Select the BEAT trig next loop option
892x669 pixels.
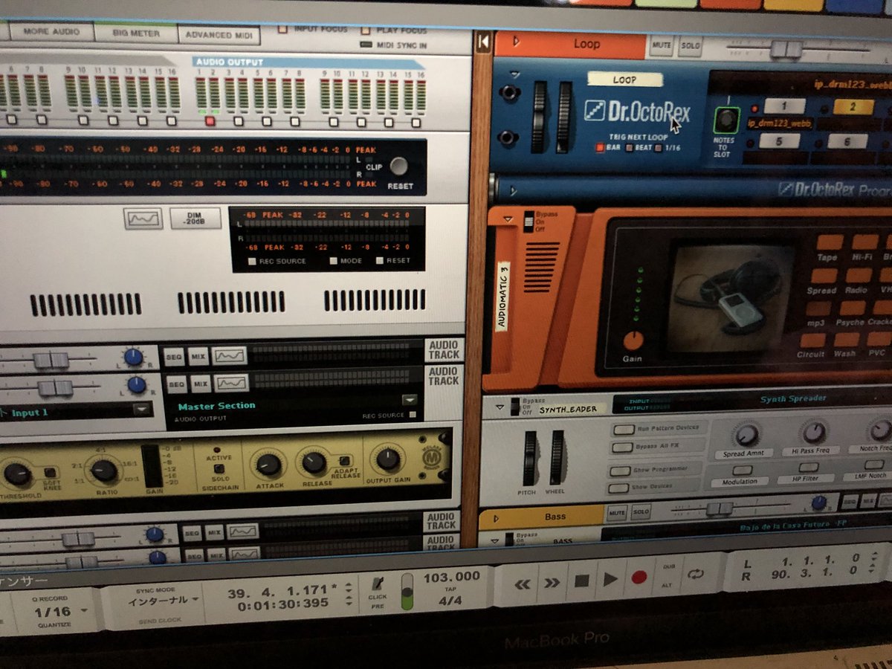pos(629,147)
